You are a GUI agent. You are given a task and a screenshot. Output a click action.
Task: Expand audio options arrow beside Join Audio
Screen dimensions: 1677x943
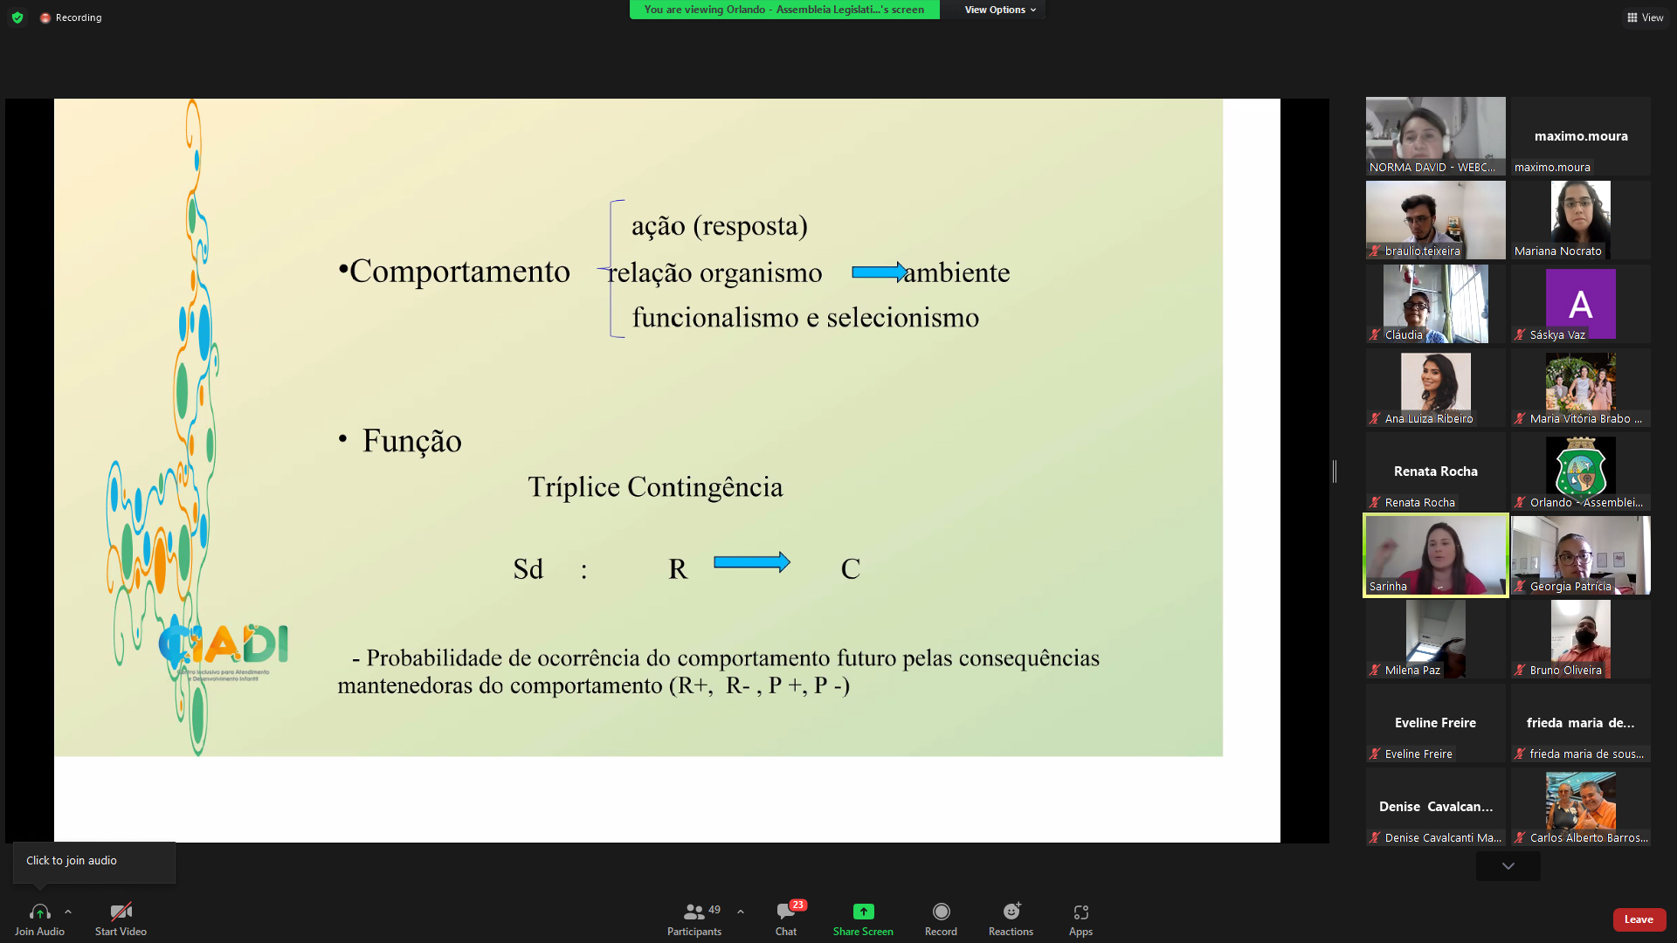click(68, 912)
